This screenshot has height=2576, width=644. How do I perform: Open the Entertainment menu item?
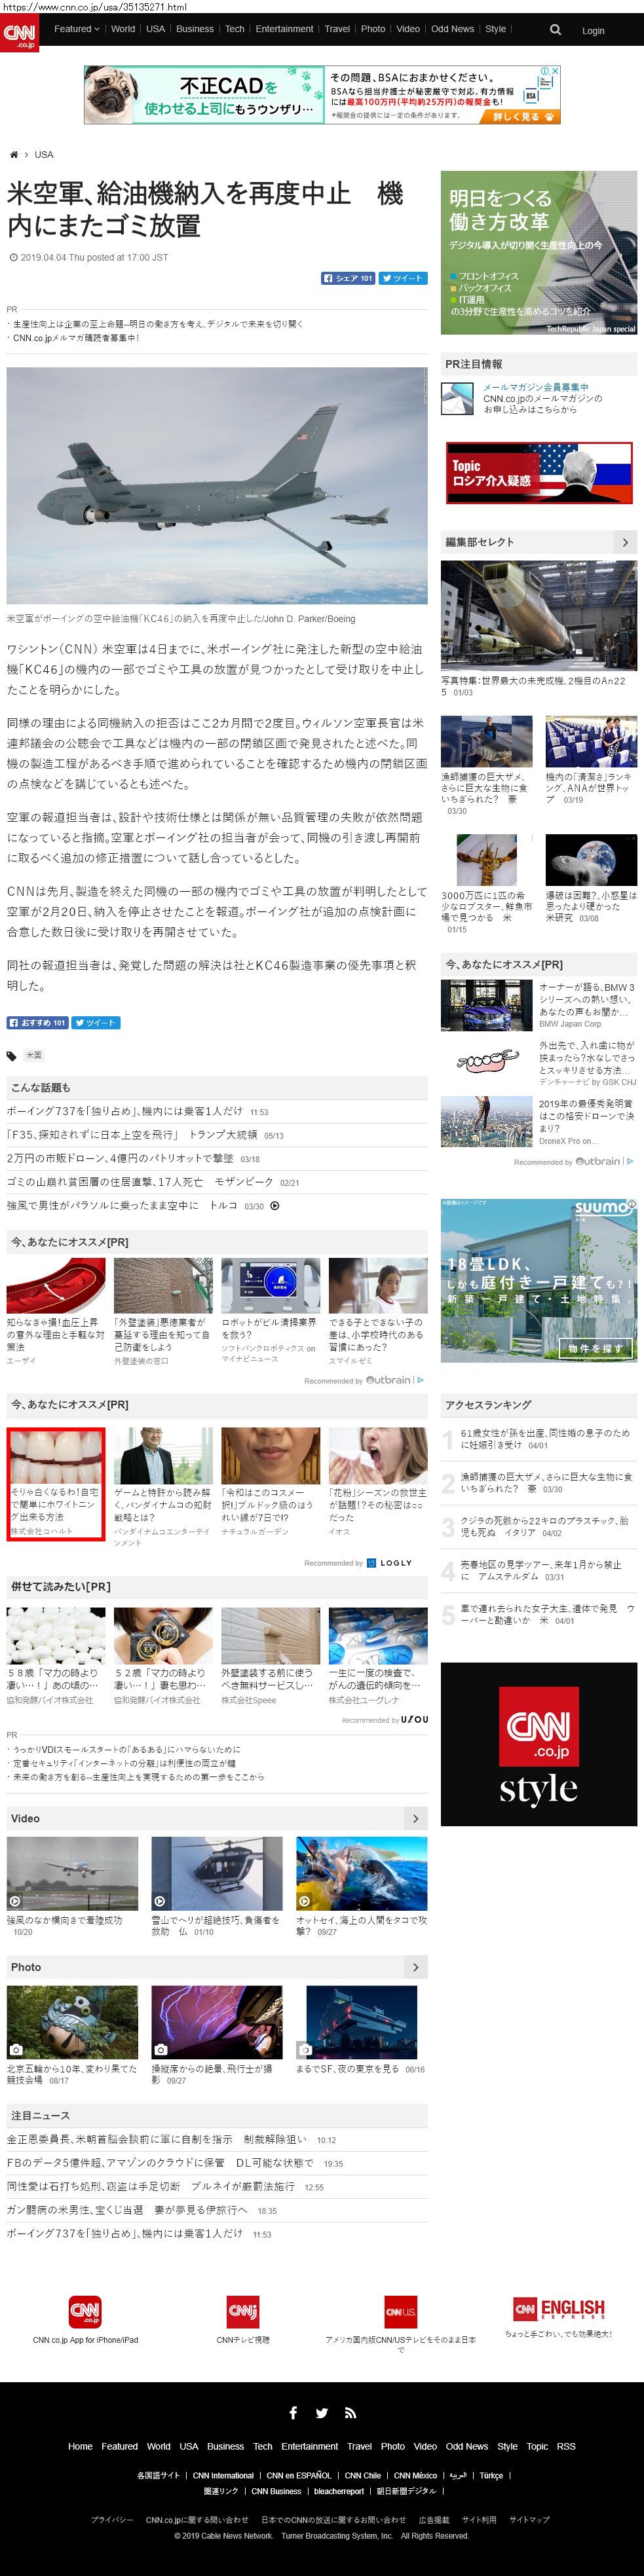click(x=284, y=29)
